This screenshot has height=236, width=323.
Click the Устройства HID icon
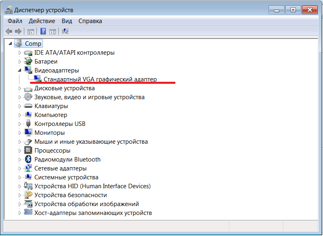(28, 186)
